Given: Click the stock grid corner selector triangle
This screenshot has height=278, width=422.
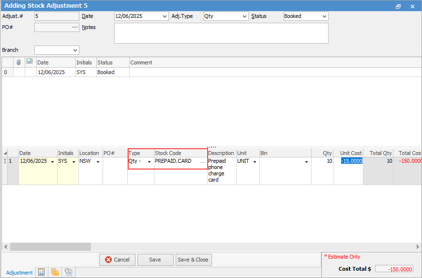Looking at the screenshot, I should [x=5, y=153].
